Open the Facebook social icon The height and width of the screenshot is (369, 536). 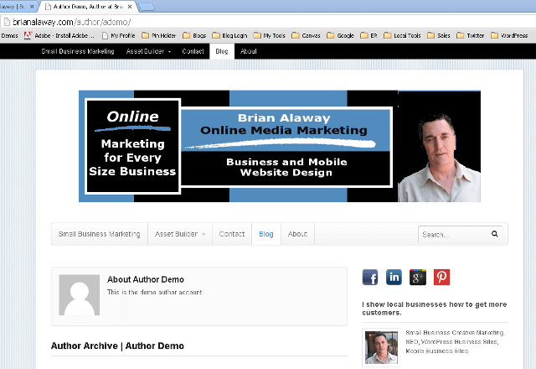(370, 278)
